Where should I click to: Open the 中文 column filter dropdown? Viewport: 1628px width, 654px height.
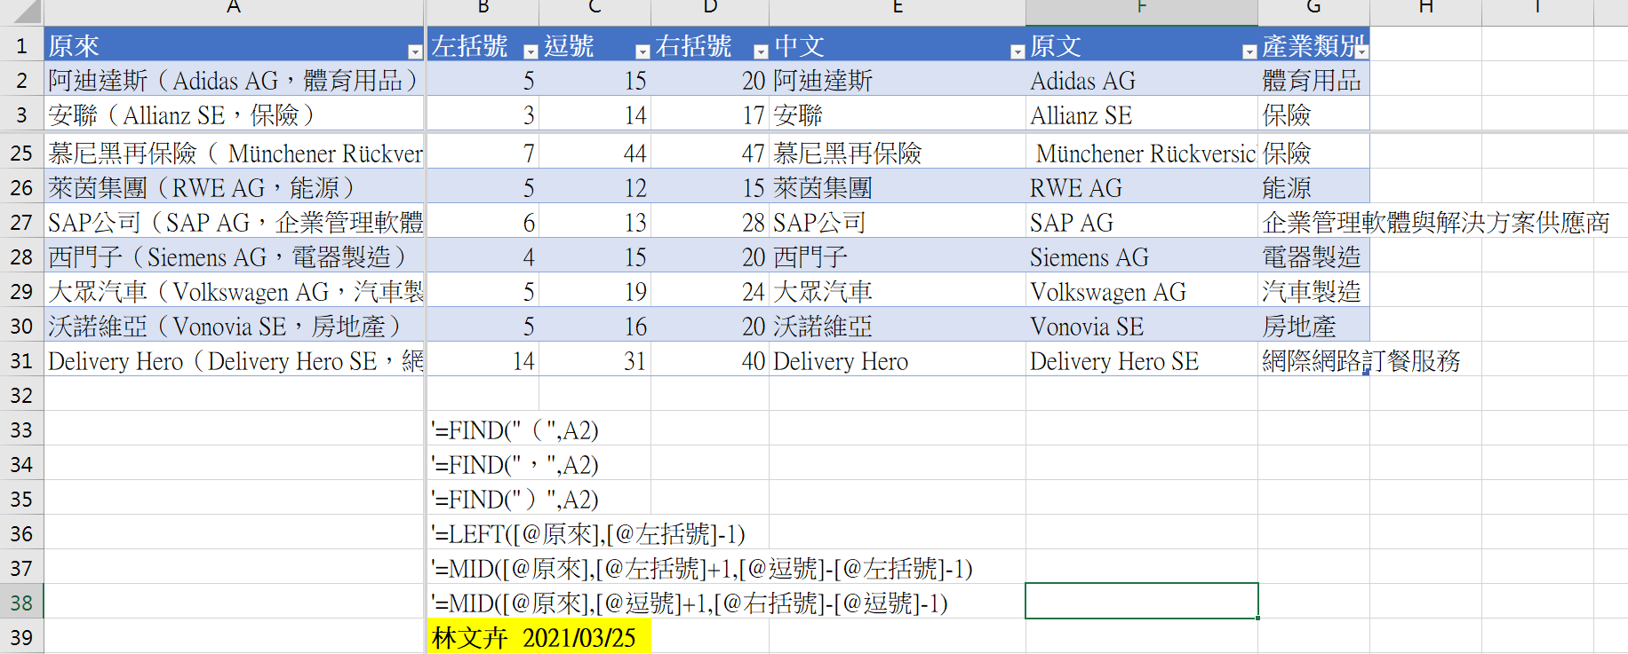[1017, 51]
